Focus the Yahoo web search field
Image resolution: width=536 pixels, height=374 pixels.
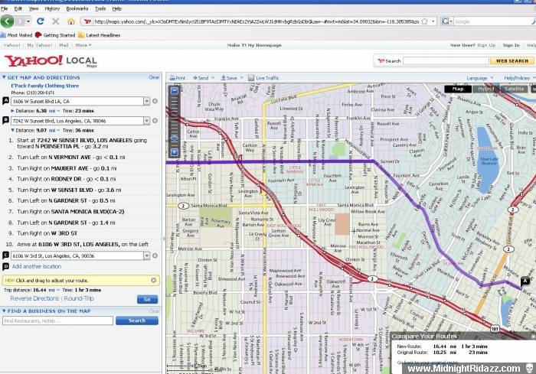coord(446,60)
